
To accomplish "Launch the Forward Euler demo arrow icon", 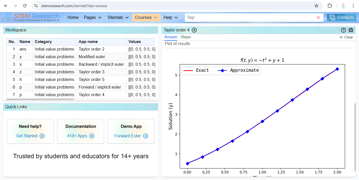I will pyautogui.click(x=145, y=136).
